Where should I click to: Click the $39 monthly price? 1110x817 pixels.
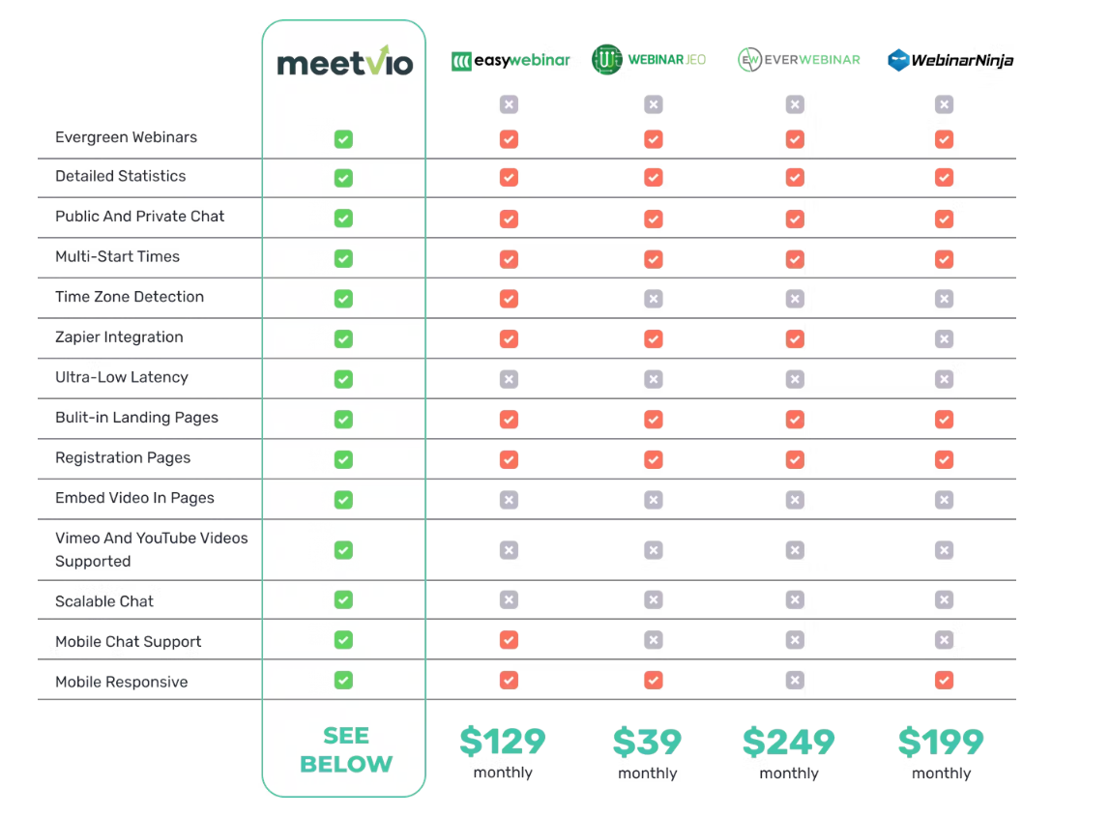pyautogui.click(x=647, y=753)
